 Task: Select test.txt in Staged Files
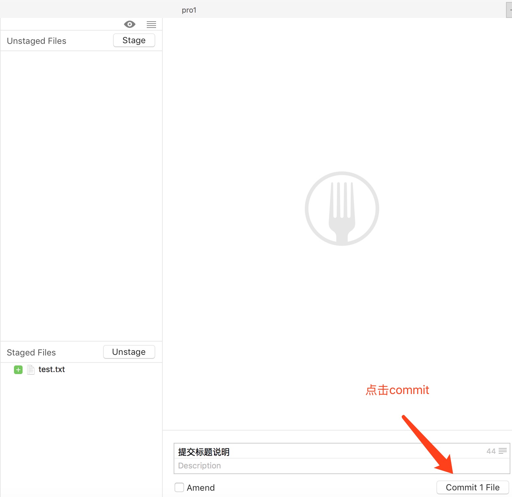tap(51, 369)
